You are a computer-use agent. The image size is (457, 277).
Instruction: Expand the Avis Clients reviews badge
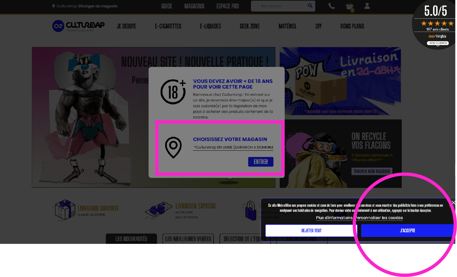pyautogui.click(x=438, y=43)
